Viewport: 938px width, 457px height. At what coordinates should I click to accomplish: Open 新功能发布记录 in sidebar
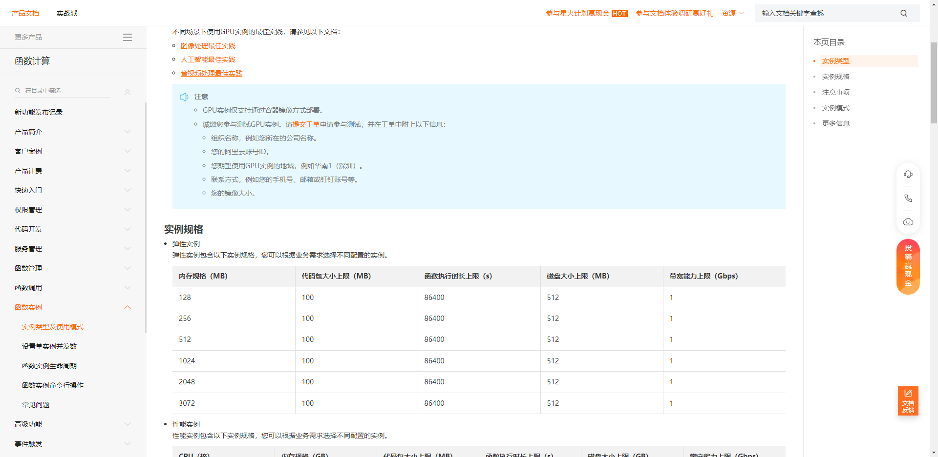[x=39, y=112]
